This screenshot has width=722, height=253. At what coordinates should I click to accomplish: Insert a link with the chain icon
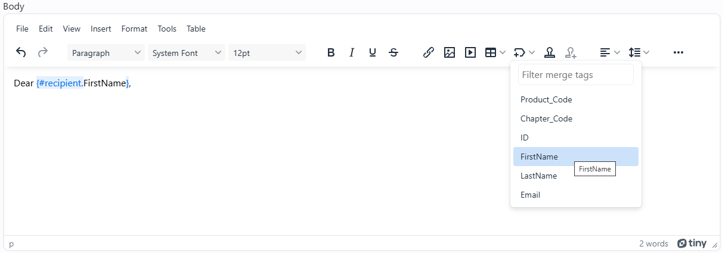point(428,52)
